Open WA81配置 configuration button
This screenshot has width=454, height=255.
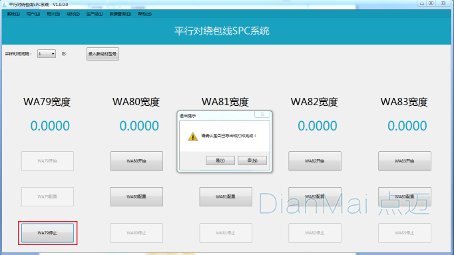(x=226, y=196)
